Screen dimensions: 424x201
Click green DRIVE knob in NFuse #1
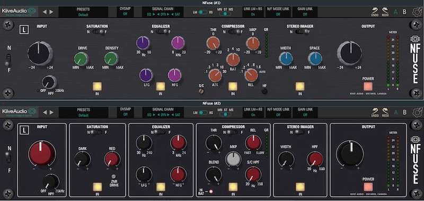pos(81,59)
